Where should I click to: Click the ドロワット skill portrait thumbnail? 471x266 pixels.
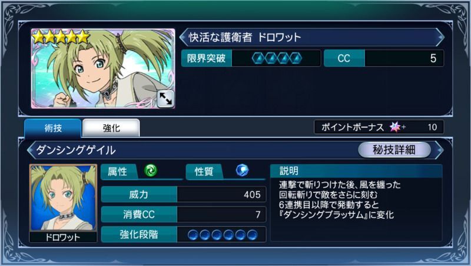click(63, 203)
